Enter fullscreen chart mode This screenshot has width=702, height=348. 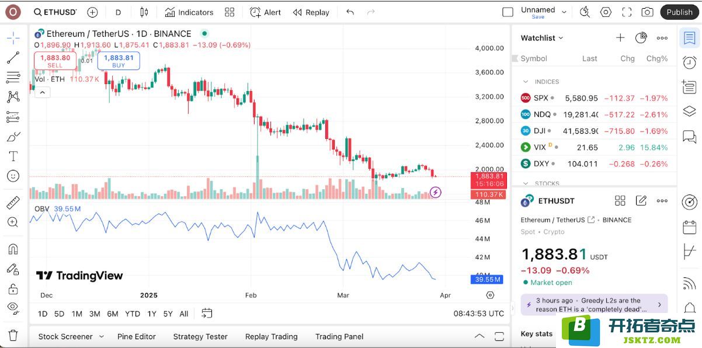click(627, 12)
